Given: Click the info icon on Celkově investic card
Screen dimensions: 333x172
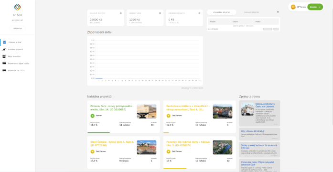Looking at the screenshot, I should click(120, 13).
